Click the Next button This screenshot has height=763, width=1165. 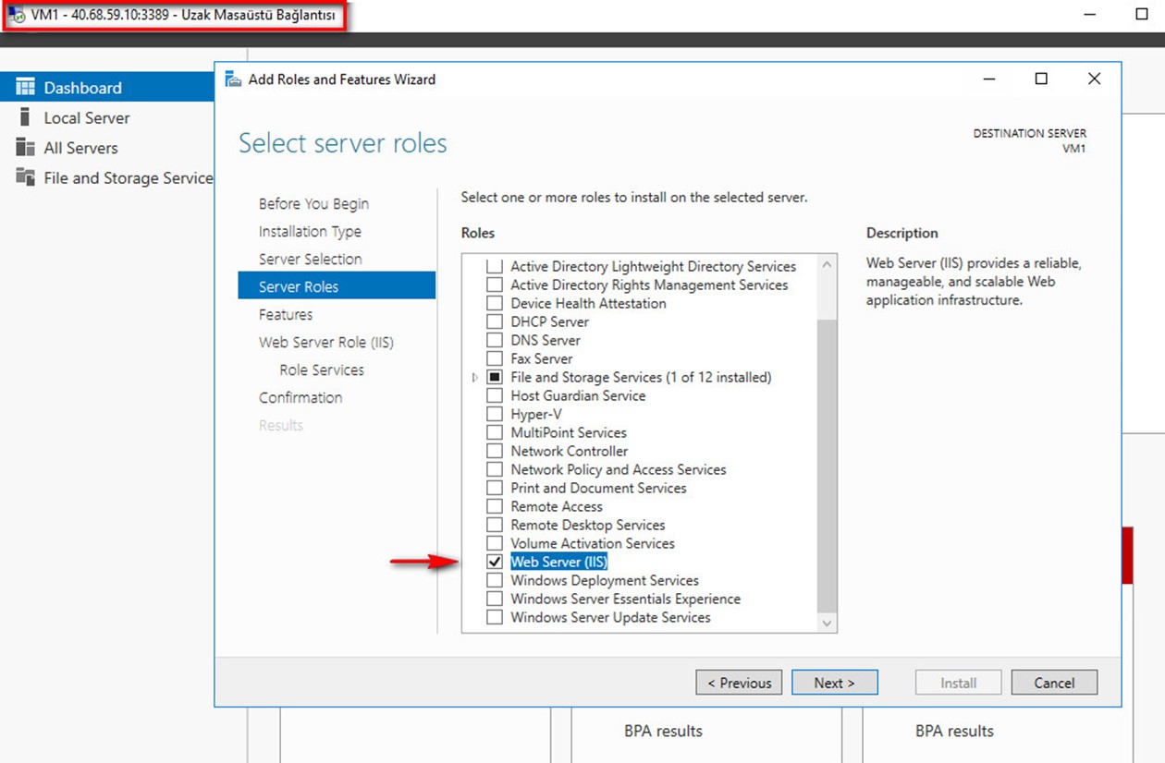click(x=834, y=683)
